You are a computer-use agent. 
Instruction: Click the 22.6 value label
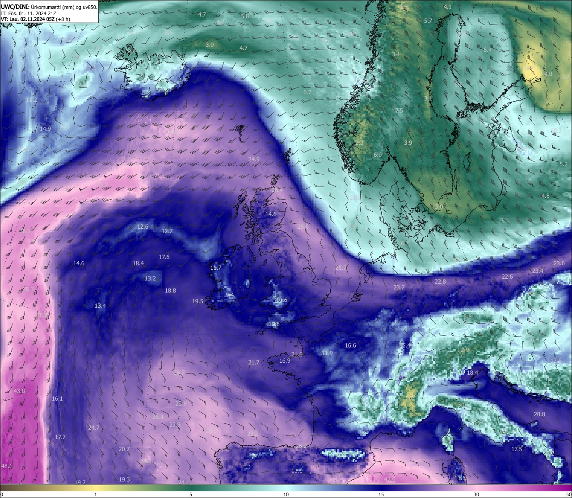pyautogui.click(x=507, y=277)
